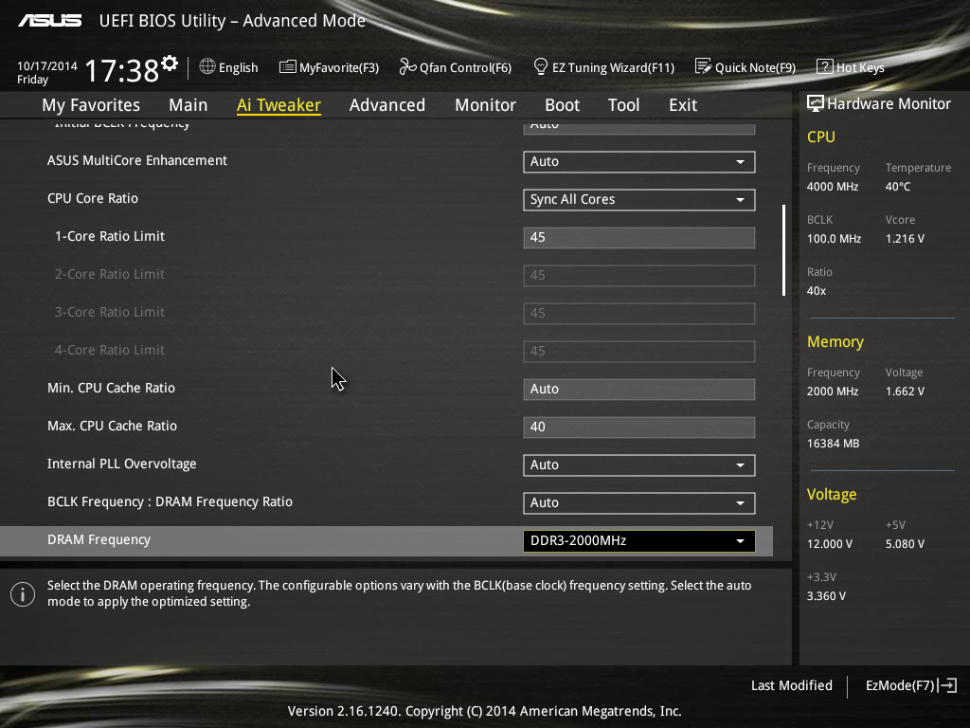Click the 5.080 V reading
This screenshot has width=970, height=728.
pos(905,543)
